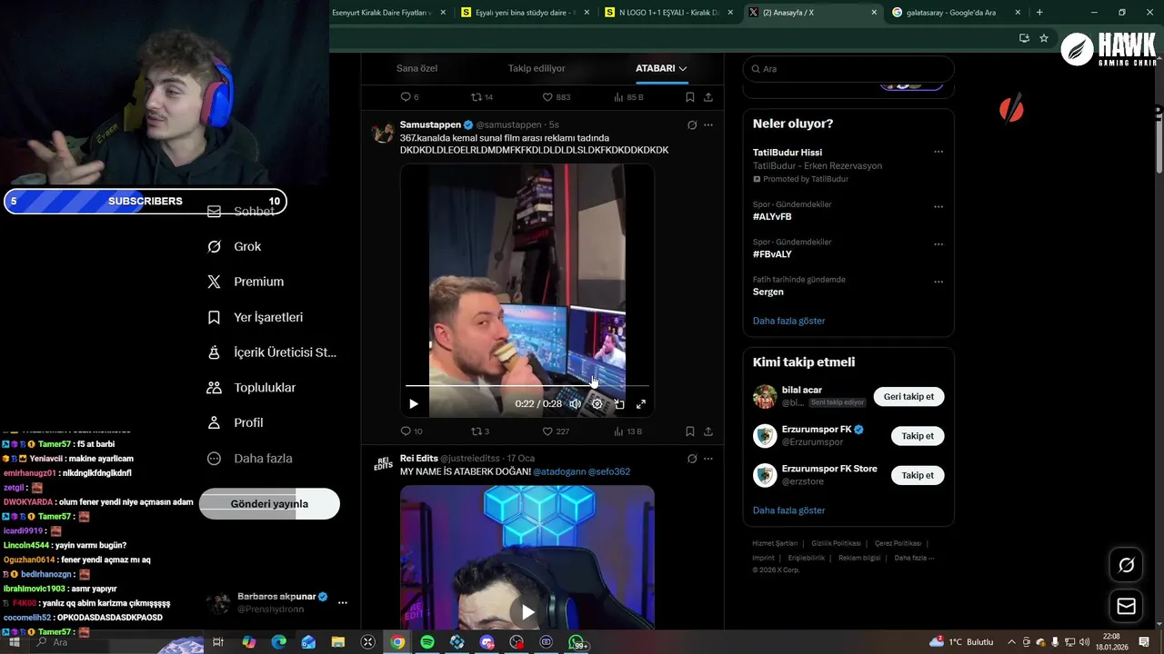Show more trends via Daha fazla göster
Screen dimensions: 1164x654
click(x=788, y=321)
